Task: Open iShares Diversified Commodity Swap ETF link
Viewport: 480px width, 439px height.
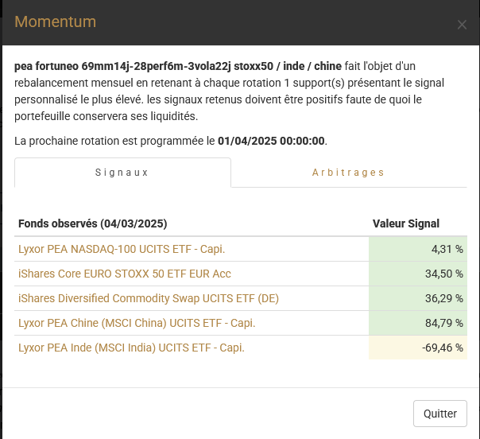Action: 149,298
